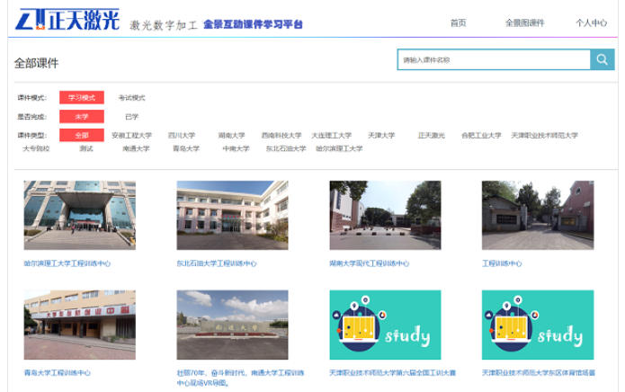Filter by 已学 completion status
625x392 pixels.
click(x=131, y=117)
